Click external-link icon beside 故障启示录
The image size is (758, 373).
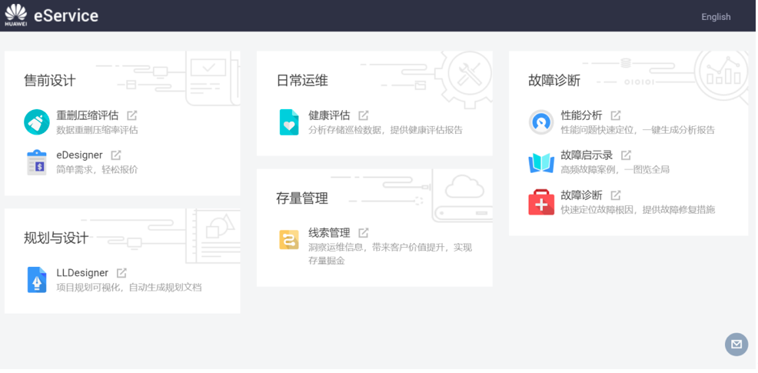pos(626,155)
